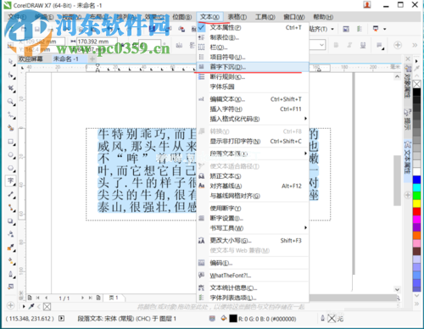Image resolution: width=424 pixels, height=329 pixels.
Task: Select 页 1 page tab
Action: coord(114,298)
